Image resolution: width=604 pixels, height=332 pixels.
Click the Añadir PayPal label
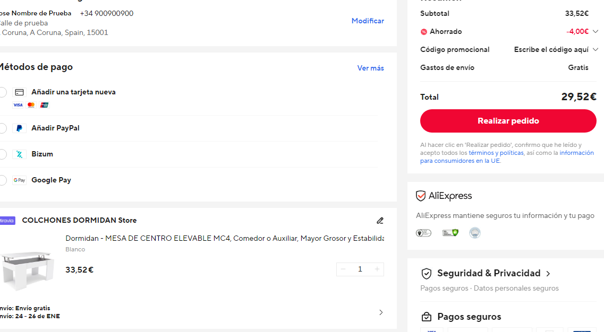[x=55, y=128]
